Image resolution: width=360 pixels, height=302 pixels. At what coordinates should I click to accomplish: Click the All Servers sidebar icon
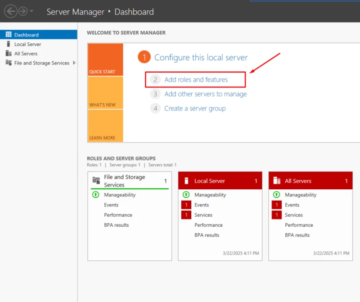9,53
